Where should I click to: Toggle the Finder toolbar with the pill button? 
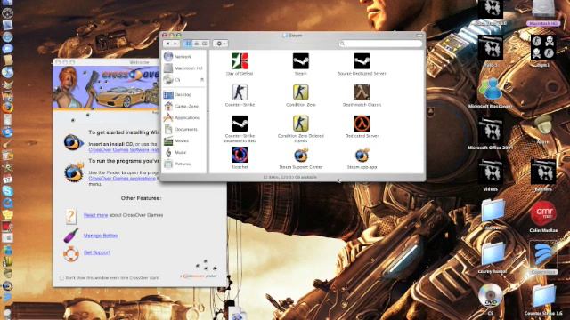click(419, 36)
